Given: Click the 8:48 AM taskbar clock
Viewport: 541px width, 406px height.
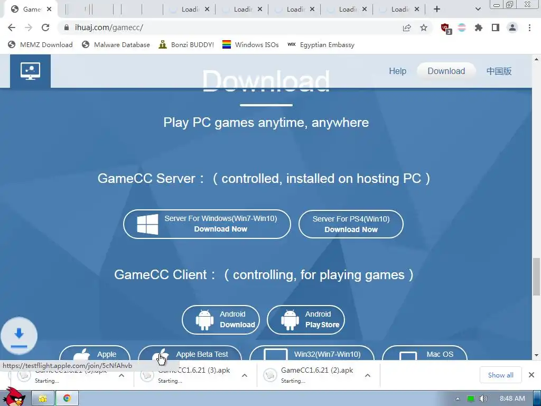Looking at the screenshot, I should point(512,399).
